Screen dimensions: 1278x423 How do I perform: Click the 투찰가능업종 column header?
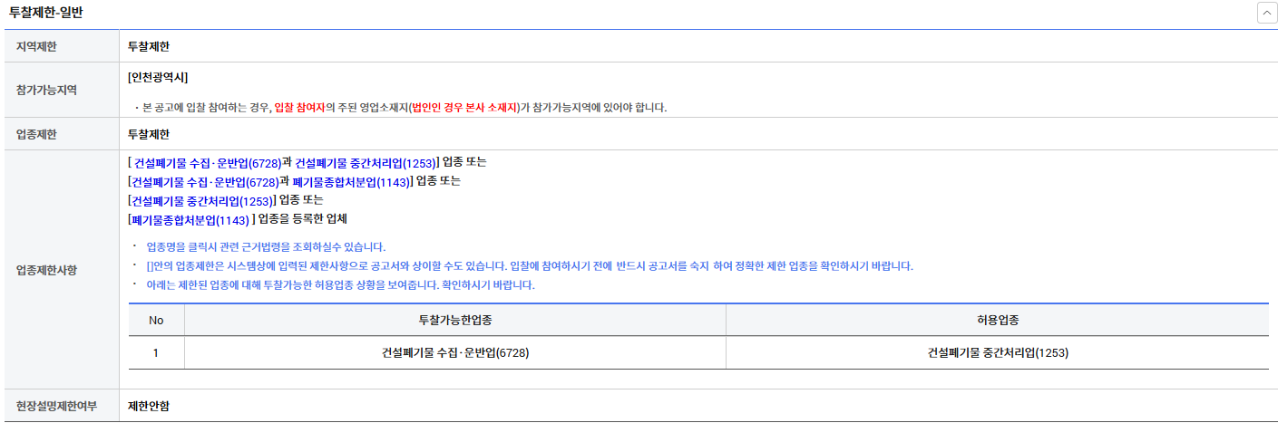(x=455, y=321)
